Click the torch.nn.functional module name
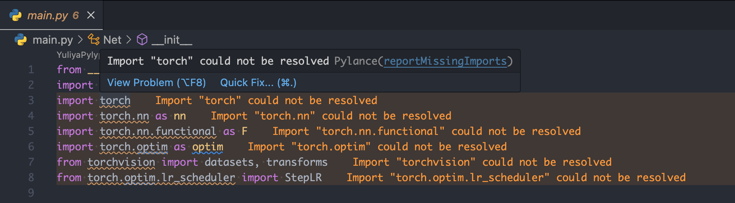Viewport: 735px width, 203px height. point(158,131)
